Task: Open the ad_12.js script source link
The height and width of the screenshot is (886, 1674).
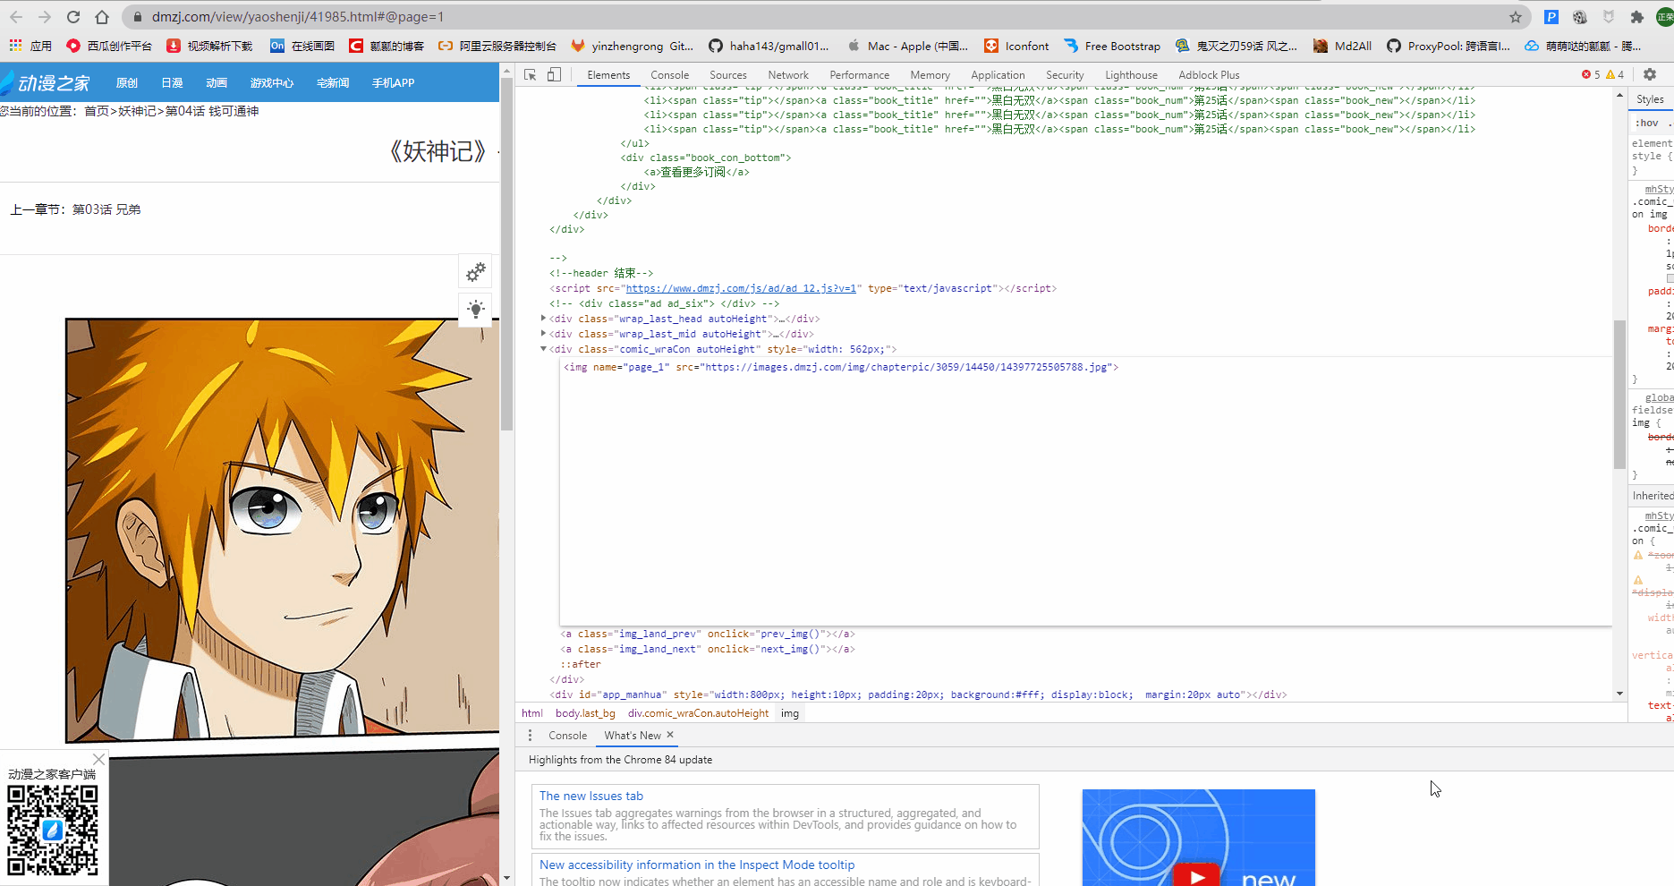Action: [x=743, y=288]
